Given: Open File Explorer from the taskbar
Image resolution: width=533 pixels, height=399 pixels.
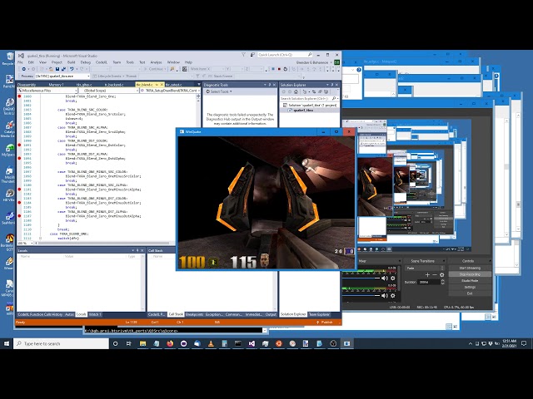Looking at the screenshot, I should coord(142,343).
